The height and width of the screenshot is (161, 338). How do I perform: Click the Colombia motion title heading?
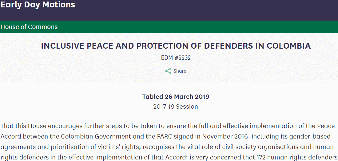176,46
